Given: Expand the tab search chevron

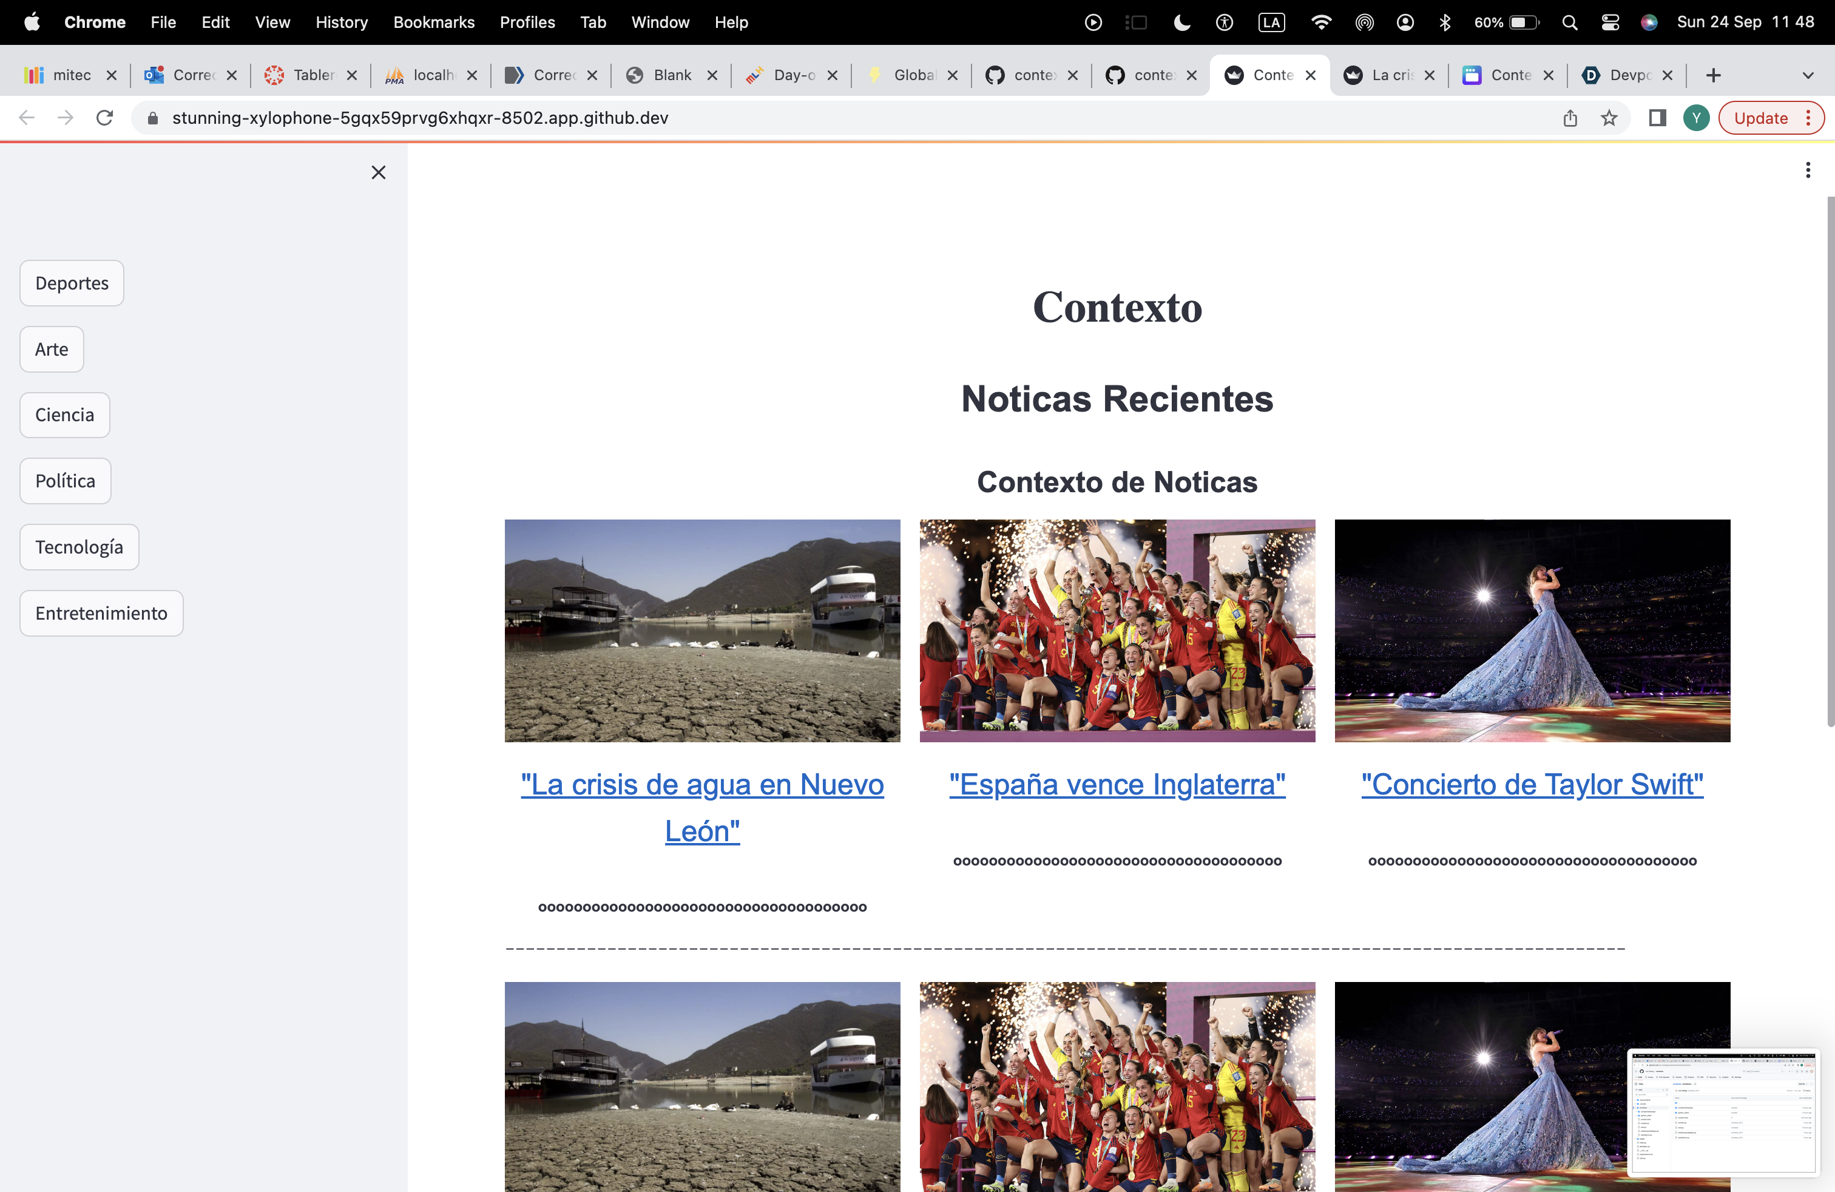Looking at the screenshot, I should click(x=1807, y=75).
